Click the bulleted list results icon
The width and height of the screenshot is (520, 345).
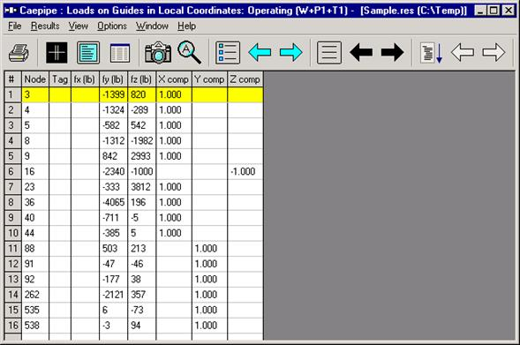tap(228, 52)
